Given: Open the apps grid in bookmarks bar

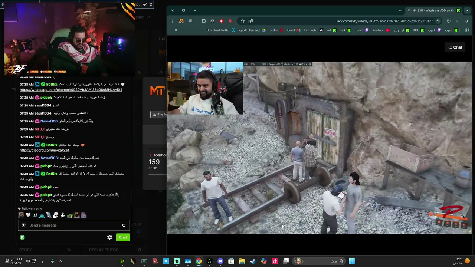Looking at the screenshot, I should 467,30.
